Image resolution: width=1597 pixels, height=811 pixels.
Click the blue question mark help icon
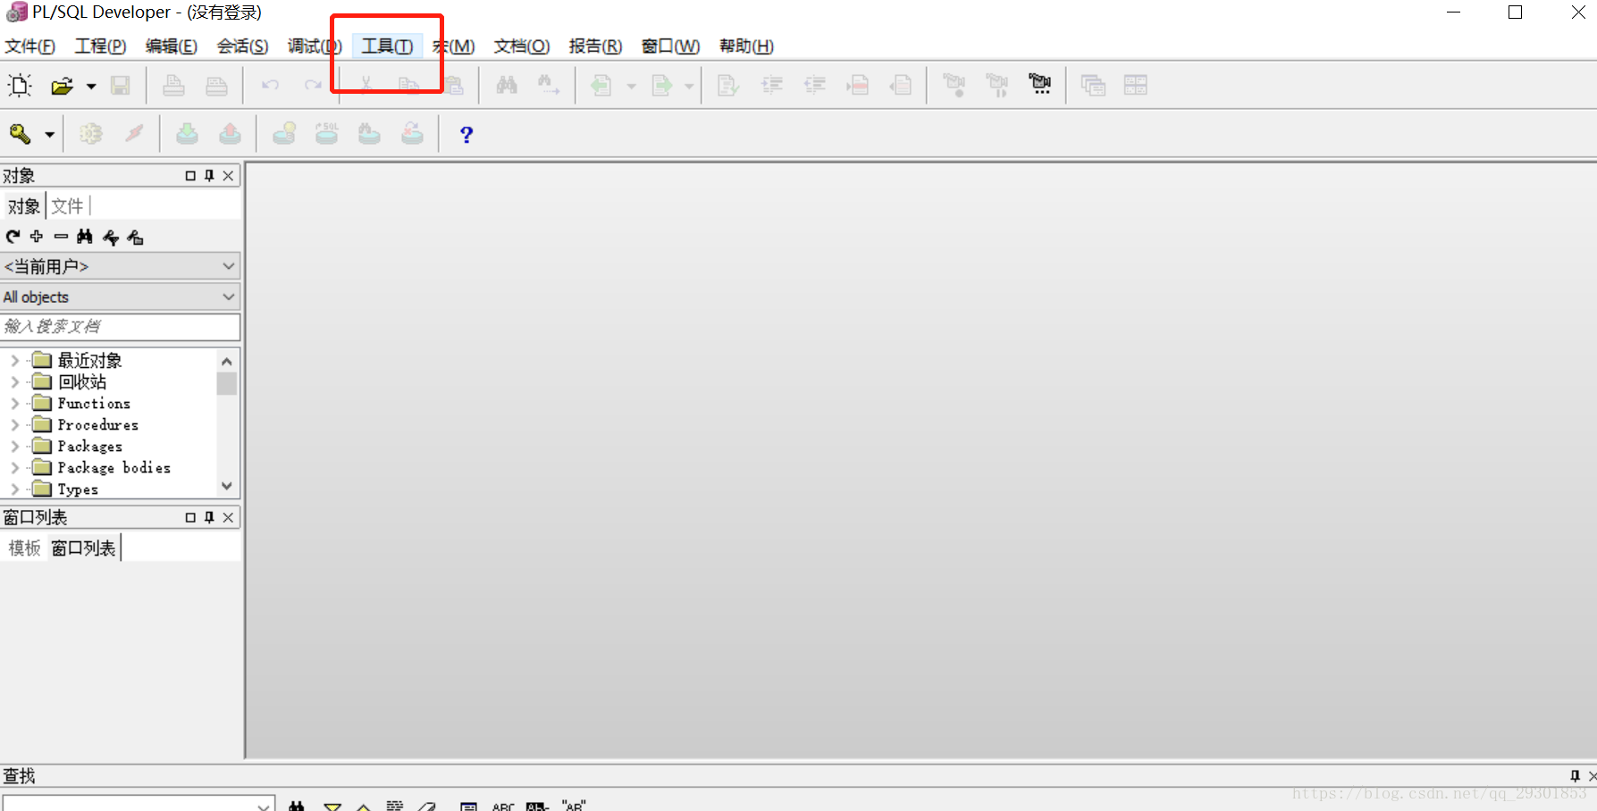point(466,134)
